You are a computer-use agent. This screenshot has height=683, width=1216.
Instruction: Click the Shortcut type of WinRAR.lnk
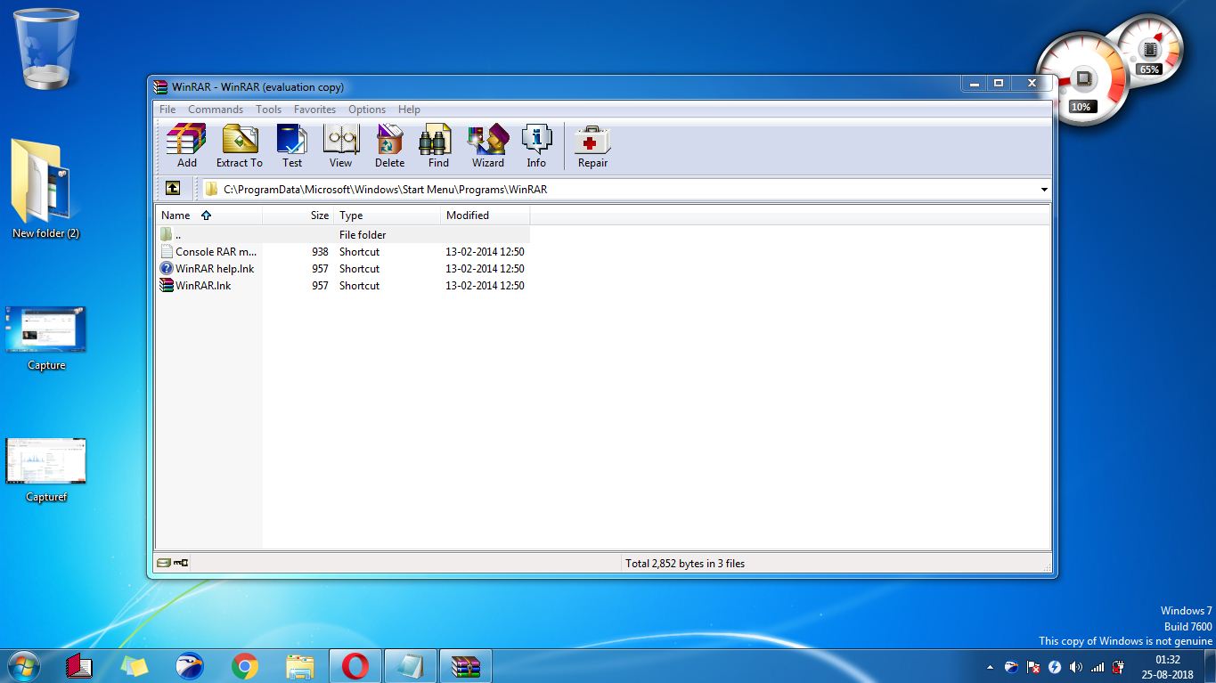tap(359, 286)
